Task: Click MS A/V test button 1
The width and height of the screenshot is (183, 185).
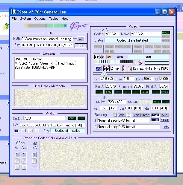Action: click(x=34, y=155)
